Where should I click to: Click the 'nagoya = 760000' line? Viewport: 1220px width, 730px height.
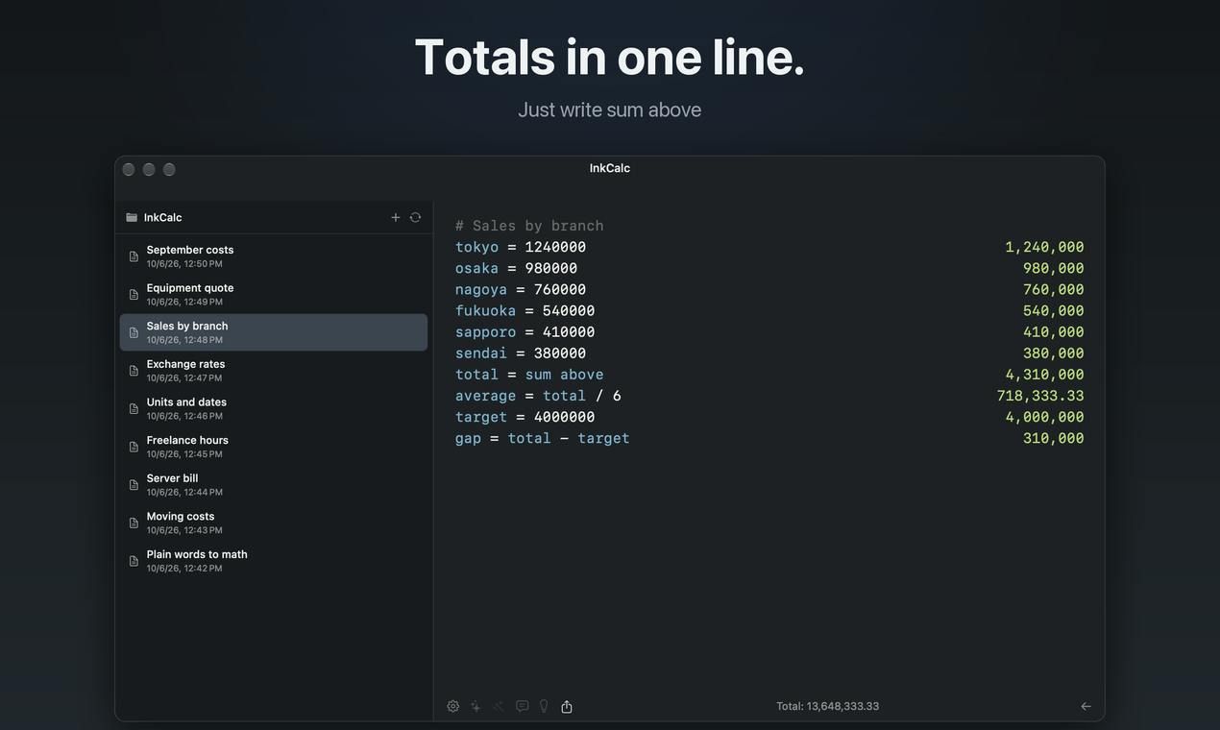point(521,289)
